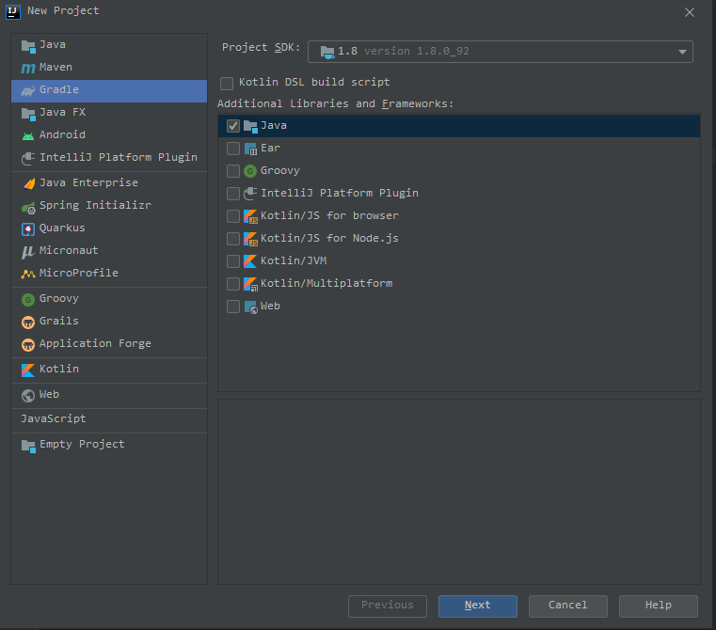This screenshot has height=630, width=716.
Task: Click the Grails icon
Action: pos(28,322)
